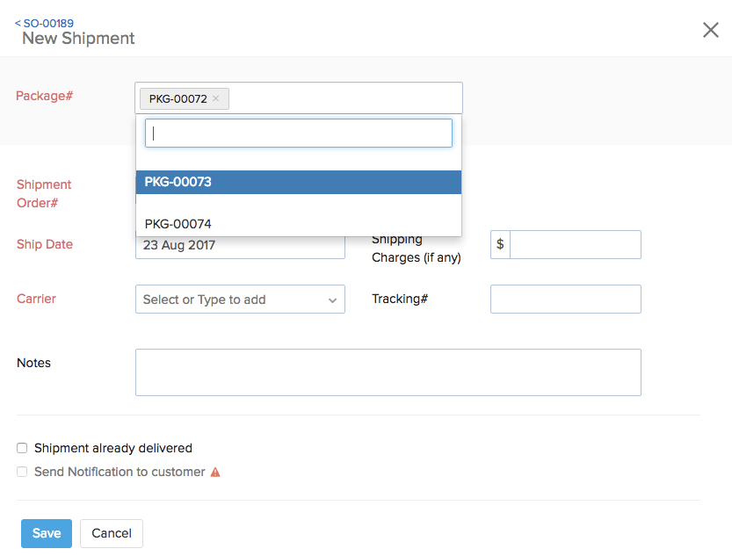Remove the PKG-00072 package tag
732x556 pixels.
point(217,98)
